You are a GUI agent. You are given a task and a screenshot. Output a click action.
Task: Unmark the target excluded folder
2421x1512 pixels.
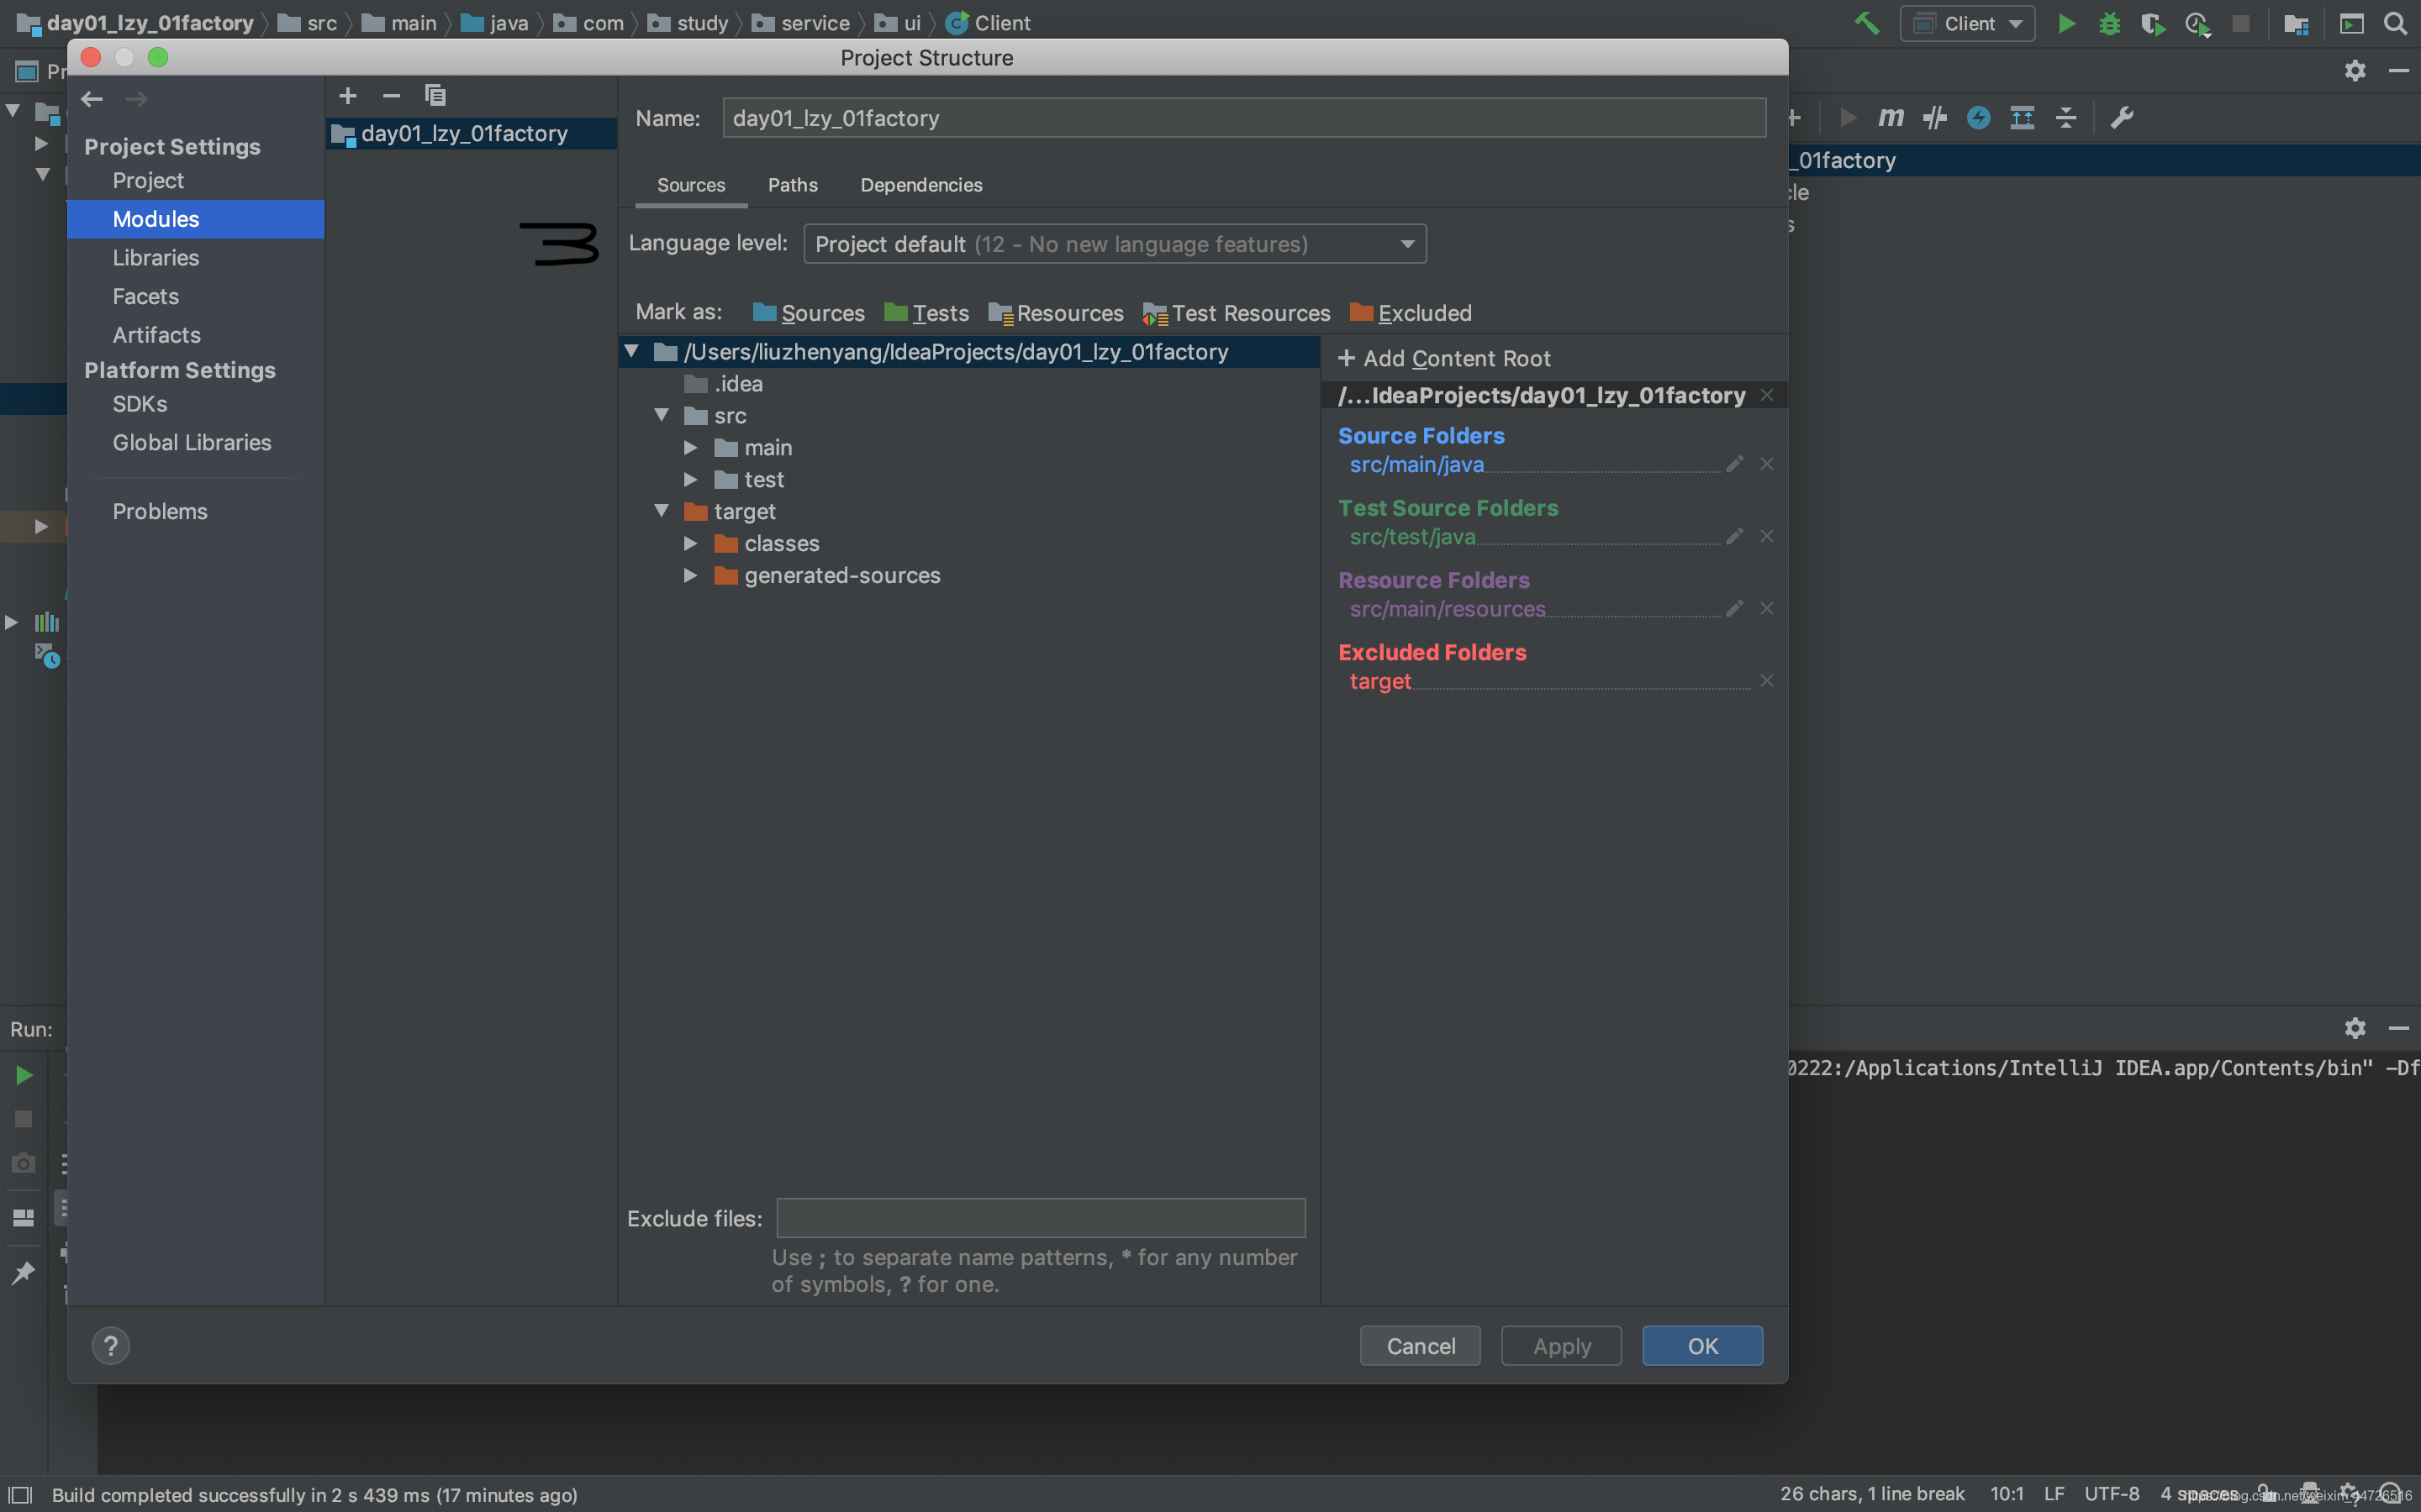coord(1767,680)
